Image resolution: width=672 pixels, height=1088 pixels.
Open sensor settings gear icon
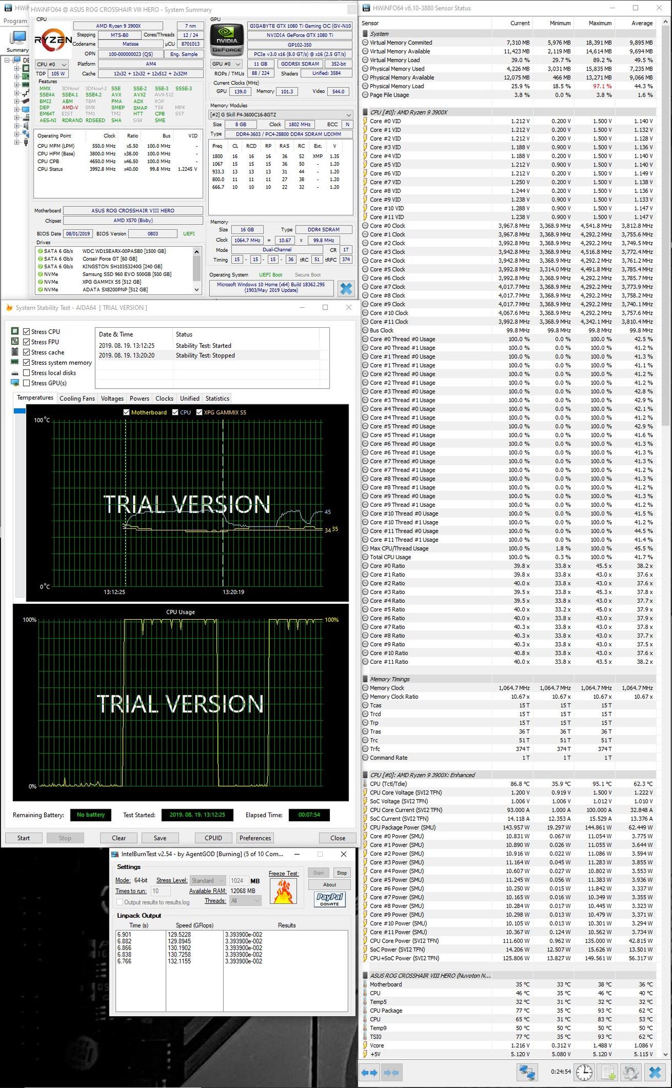pos(631,1072)
